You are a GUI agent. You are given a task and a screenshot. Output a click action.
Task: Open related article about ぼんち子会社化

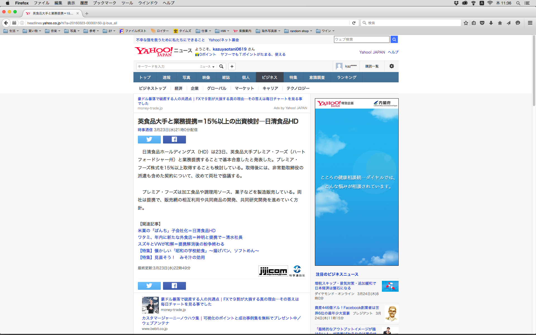[x=176, y=231]
